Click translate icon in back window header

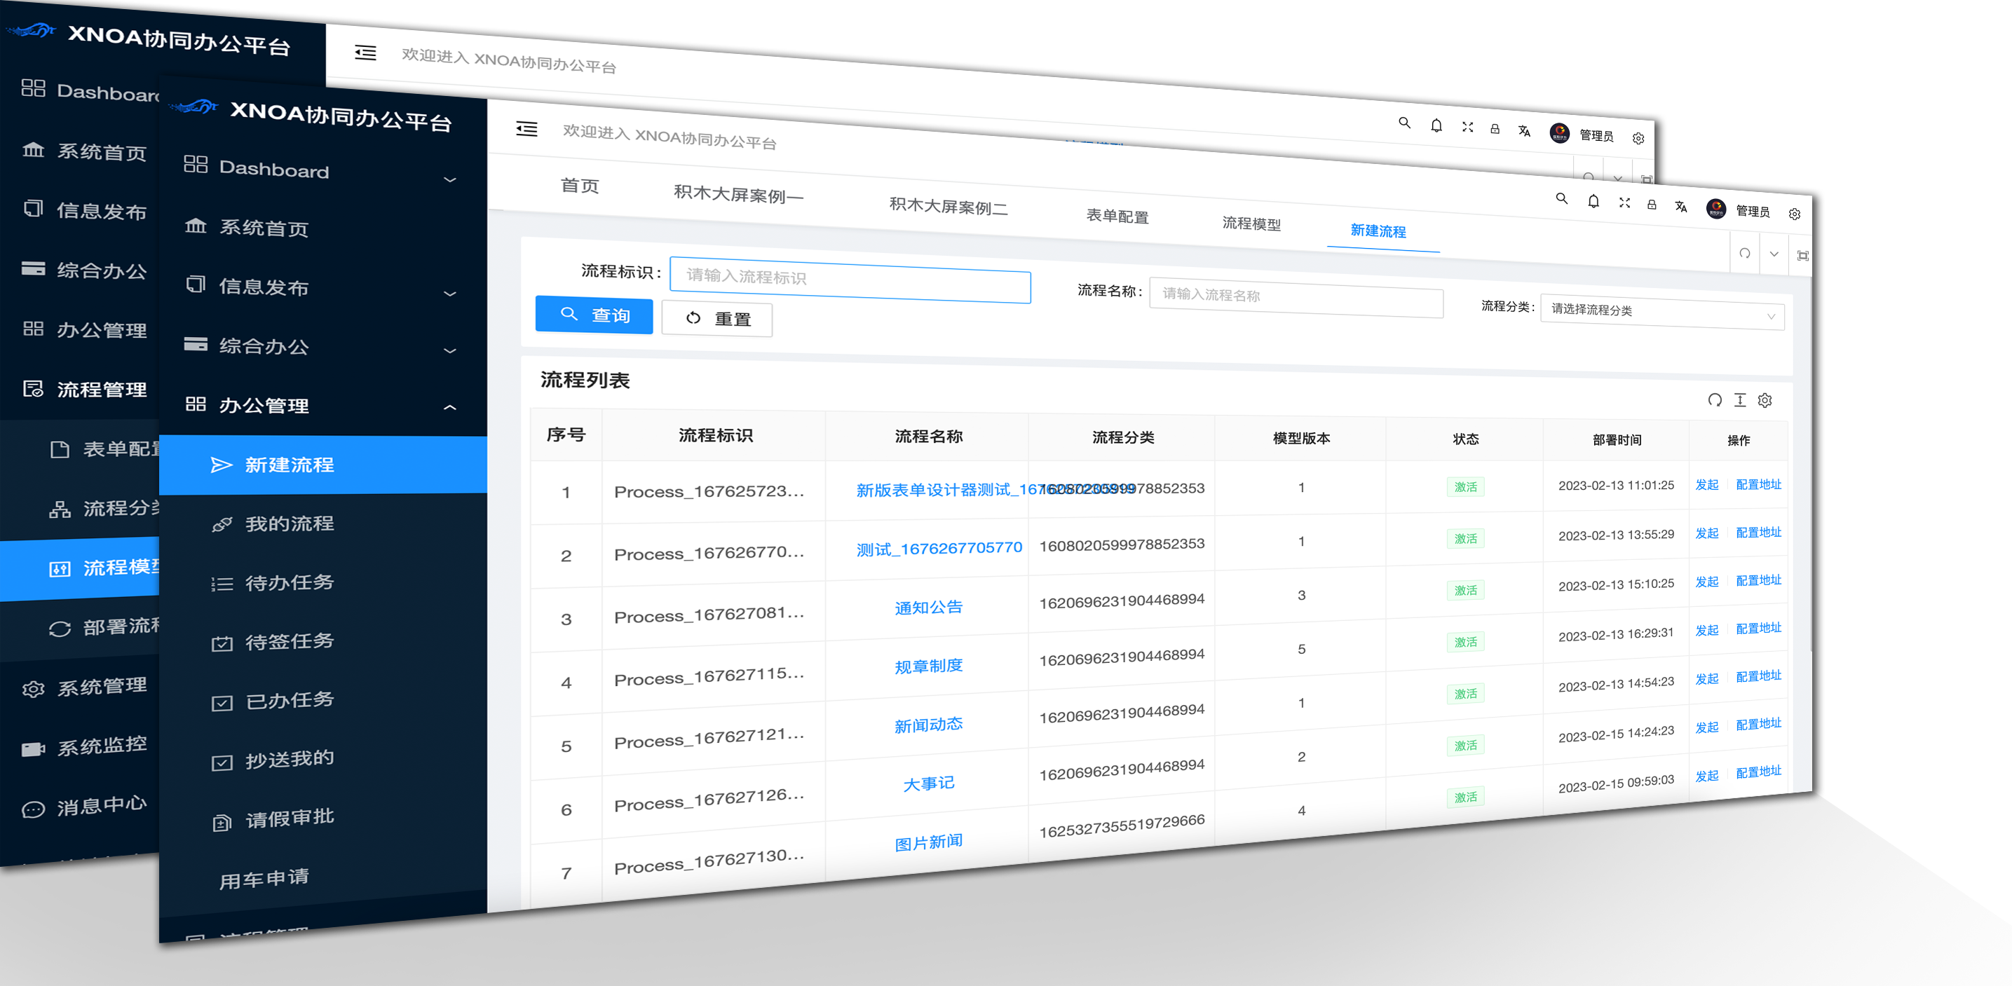coord(1524,130)
